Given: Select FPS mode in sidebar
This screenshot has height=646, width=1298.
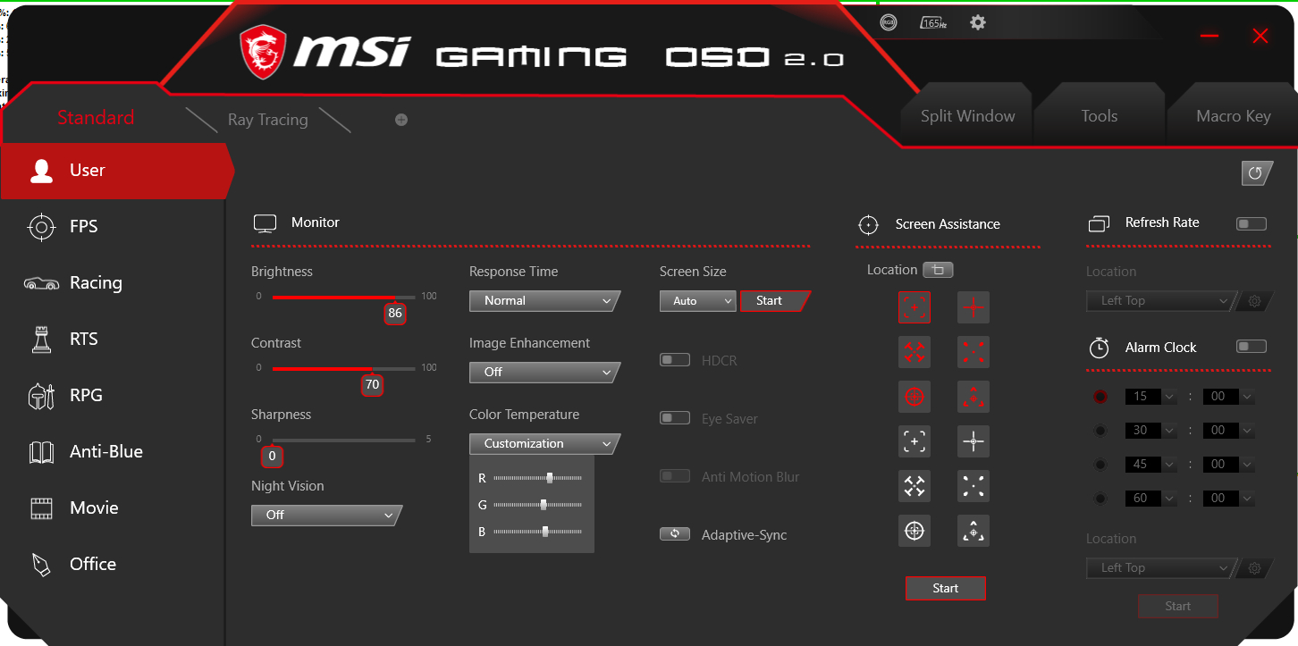Looking at the screenshot, I should (x=113, y=227).
